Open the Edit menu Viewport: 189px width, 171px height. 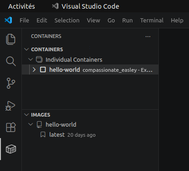pos(42,20)
